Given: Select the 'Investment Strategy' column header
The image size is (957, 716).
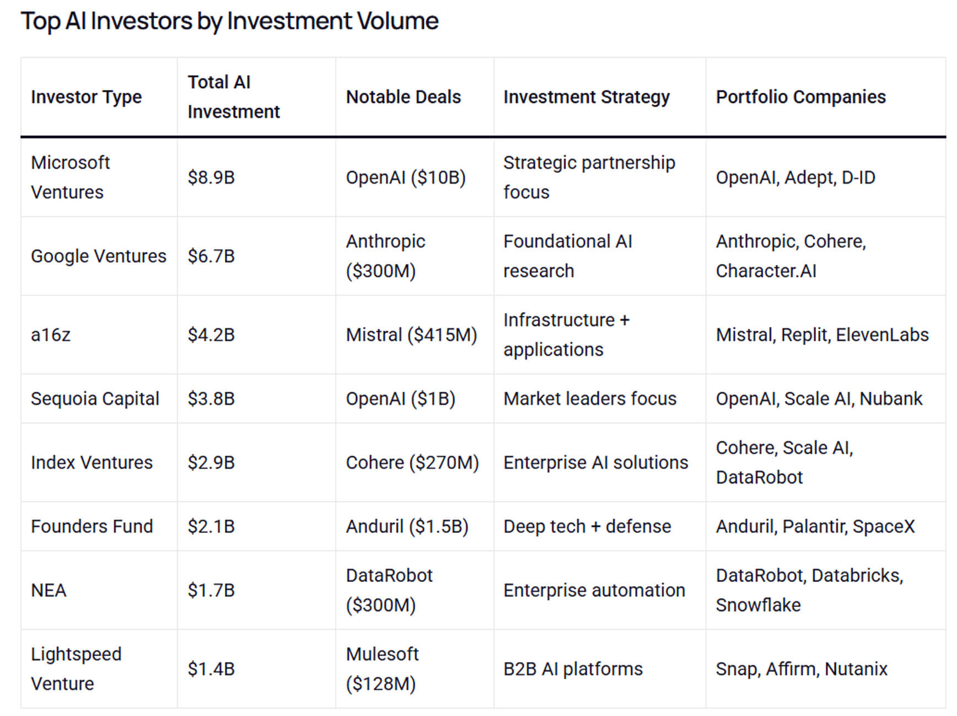Looking at the screenshot, I should click(x=586, y=97).
